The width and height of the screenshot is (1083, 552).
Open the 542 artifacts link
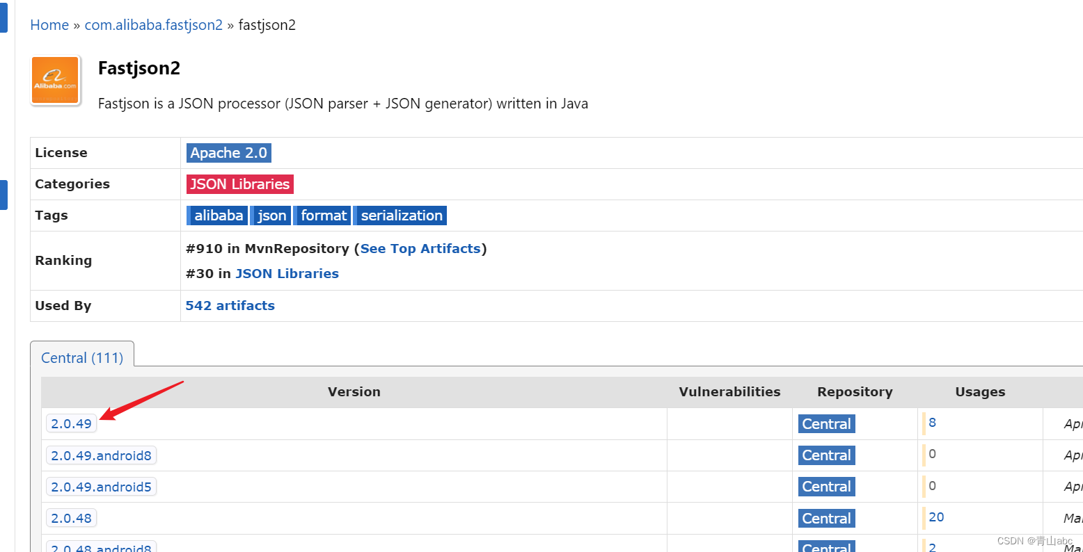click(x=230, y=305)
